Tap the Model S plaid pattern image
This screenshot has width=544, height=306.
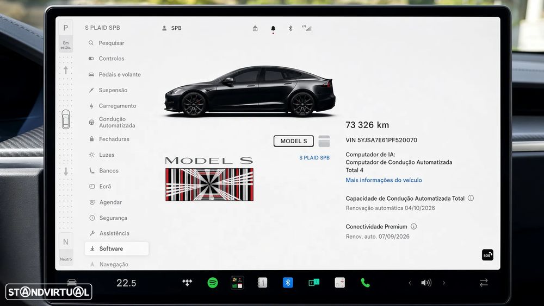click(x=209, y=184)
